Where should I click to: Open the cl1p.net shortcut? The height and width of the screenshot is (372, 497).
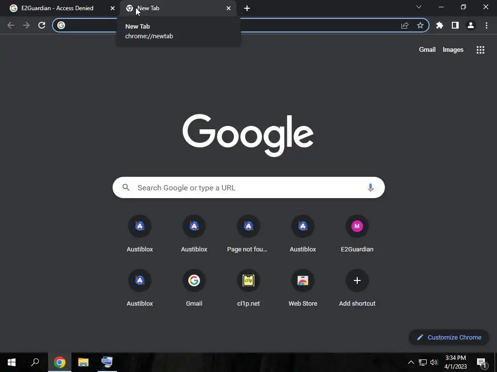[248, 288]
